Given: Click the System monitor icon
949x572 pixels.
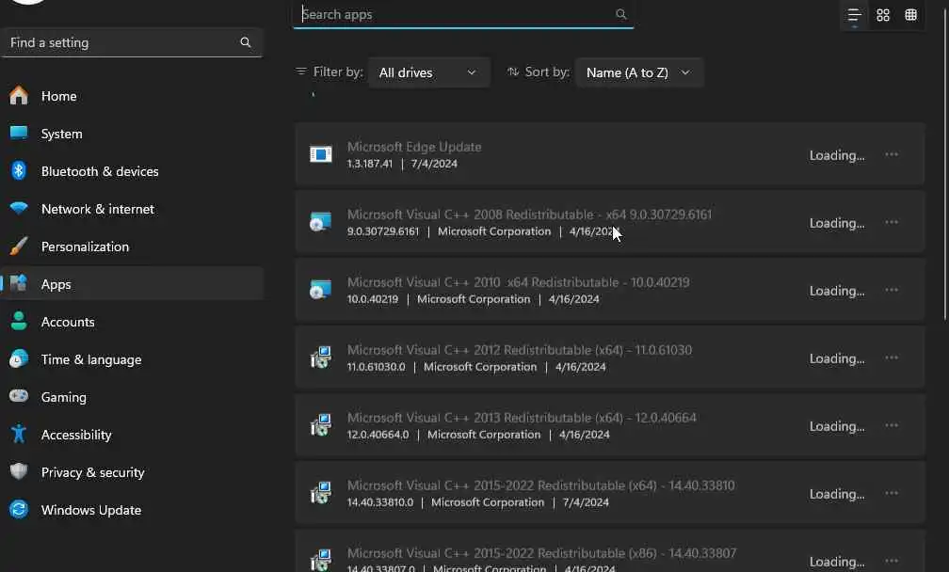Looking at the screenshot, I should click(x=19, y=133).
